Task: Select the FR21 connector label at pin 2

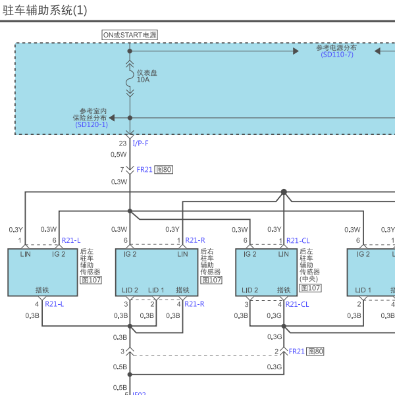Action: pyautogui.click(x=296, y=351)
